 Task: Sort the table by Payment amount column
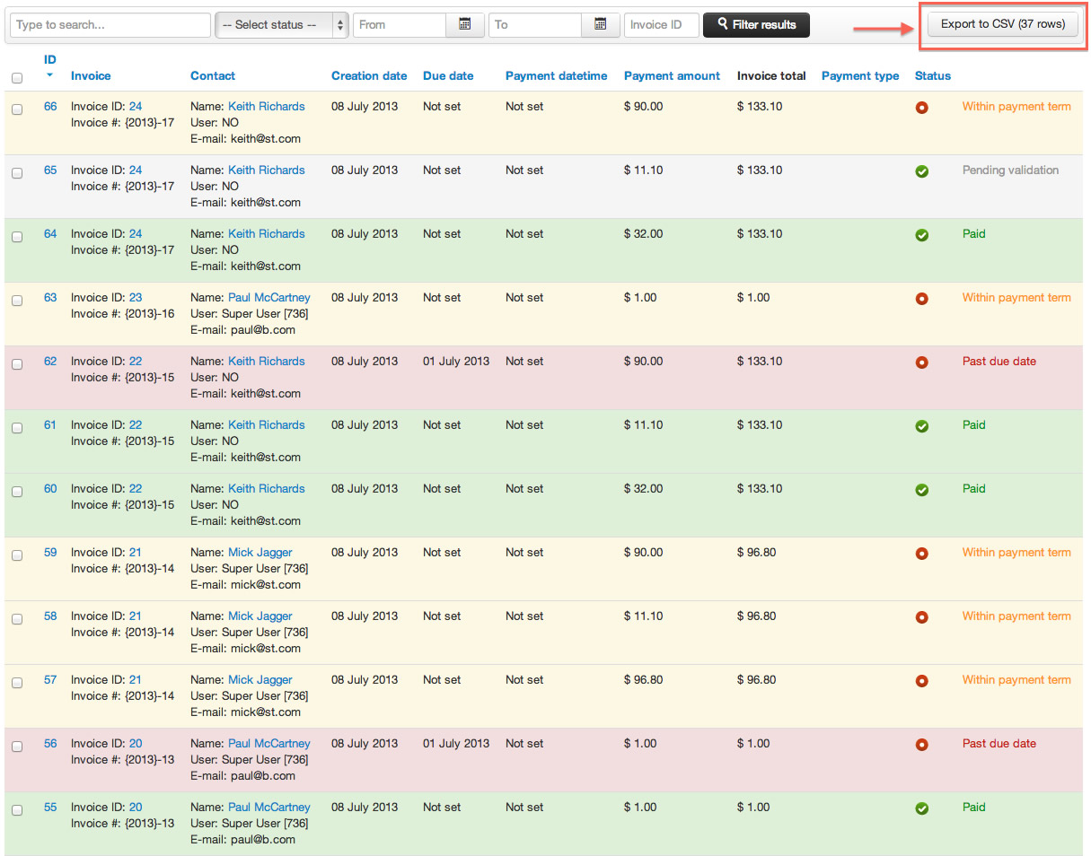click(x=672, y=76)
